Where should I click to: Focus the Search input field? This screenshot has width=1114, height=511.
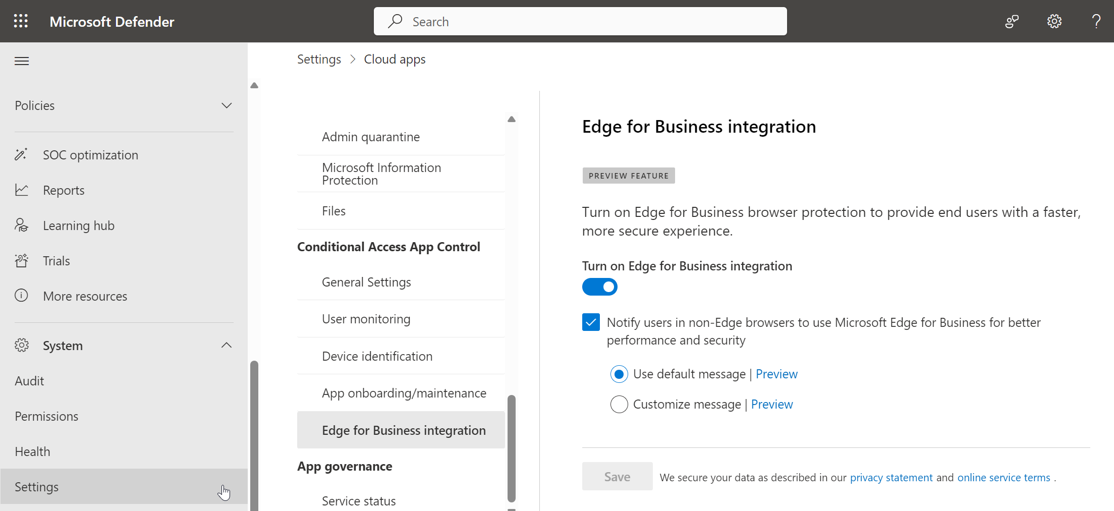pos(580,21)
